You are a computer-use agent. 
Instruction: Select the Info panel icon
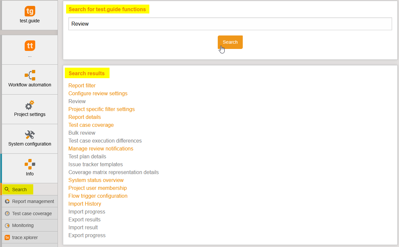click(x=29, y=164)
